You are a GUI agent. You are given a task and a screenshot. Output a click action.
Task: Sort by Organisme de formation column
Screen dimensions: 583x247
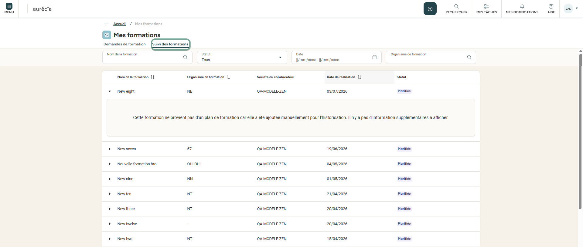coord(228,77)
